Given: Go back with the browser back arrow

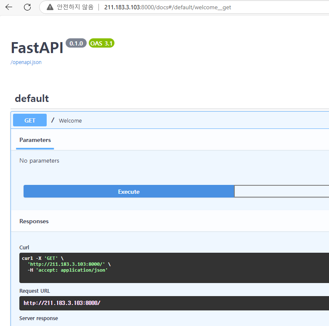Looking at the screenshot, I should pos(9,7).
